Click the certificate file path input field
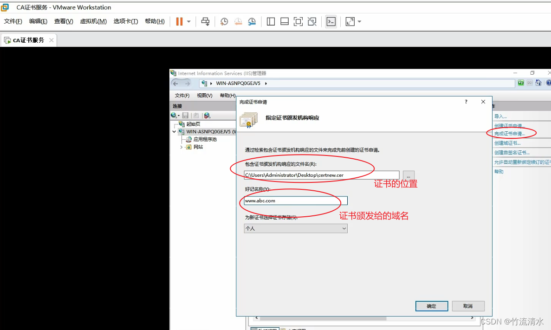Image resolution: width=551 pixels, height=330 pixels. coord(322,175)
